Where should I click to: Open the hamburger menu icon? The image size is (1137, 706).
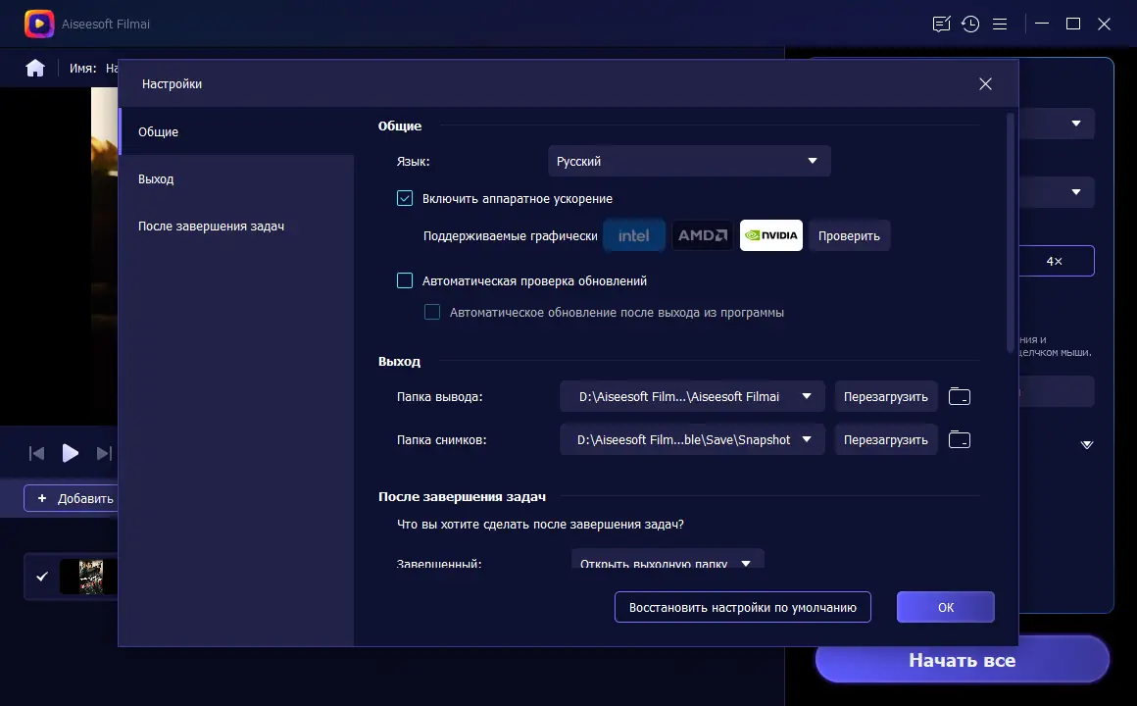(x=1000, y=24)
